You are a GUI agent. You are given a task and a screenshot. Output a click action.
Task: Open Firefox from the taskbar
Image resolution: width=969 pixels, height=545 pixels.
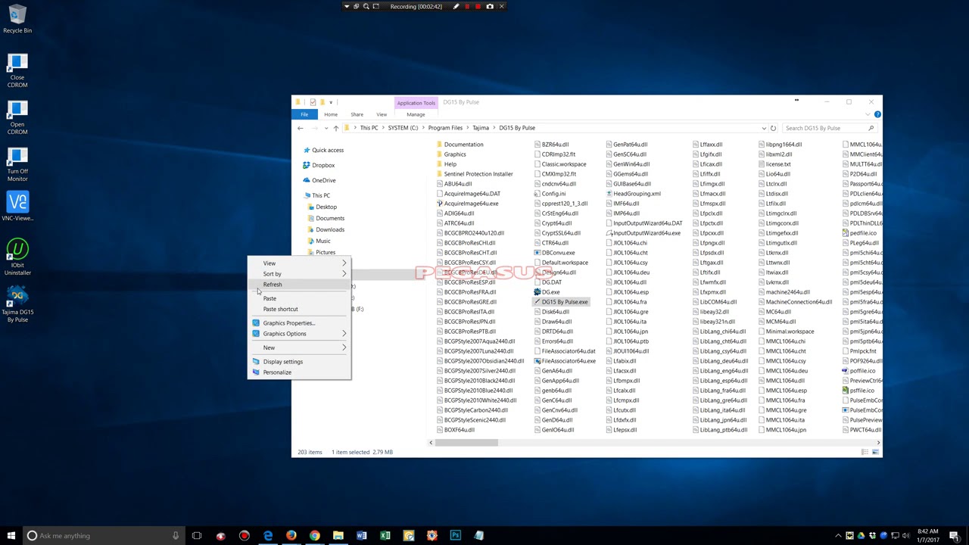pyautogui.click(x=291, y=536)
